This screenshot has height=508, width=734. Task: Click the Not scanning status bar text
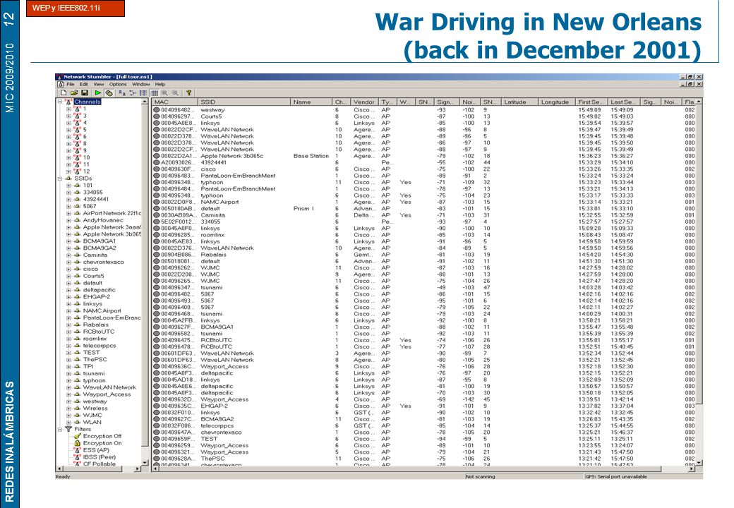pyautogui.click(x=481, y=477)
